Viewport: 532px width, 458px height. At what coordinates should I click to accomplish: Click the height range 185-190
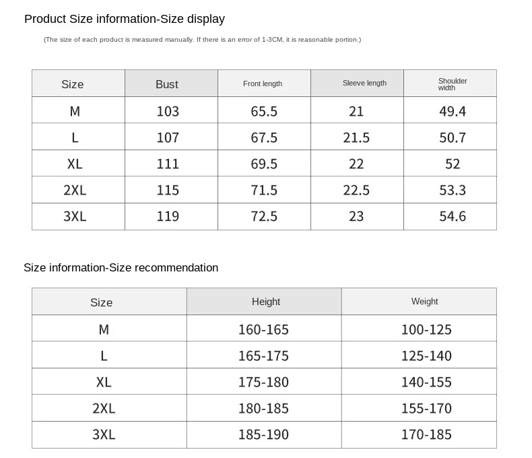pos(263,434)
